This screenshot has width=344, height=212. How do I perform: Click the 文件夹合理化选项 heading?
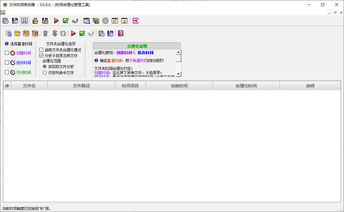tap(61, 44)
